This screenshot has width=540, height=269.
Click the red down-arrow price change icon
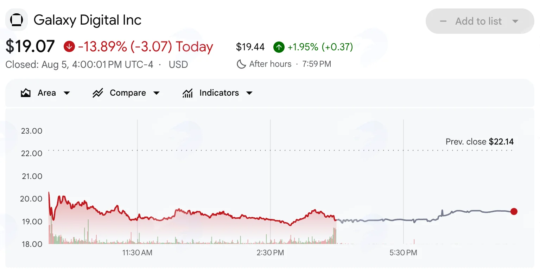pyautogui.click(x=69, y=47)
